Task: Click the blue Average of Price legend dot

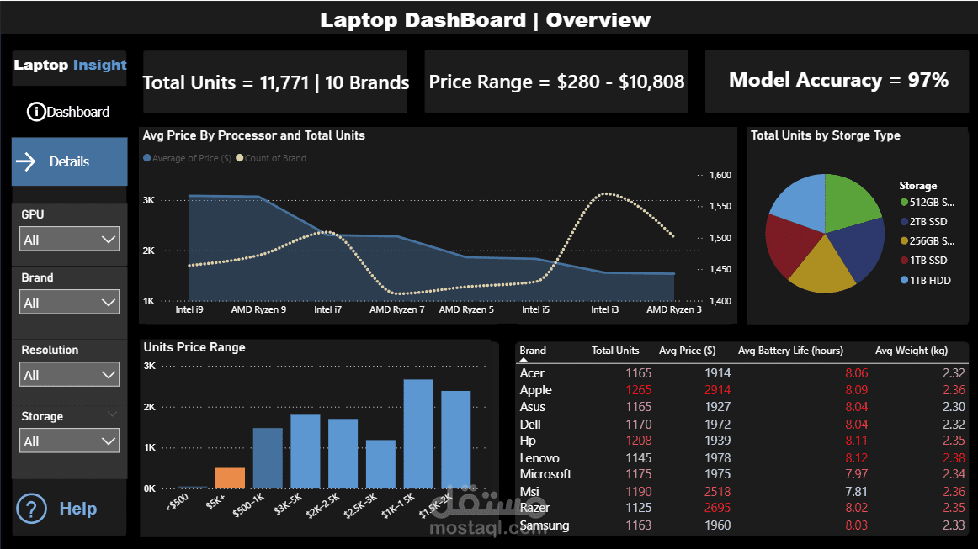Action: 146,158
